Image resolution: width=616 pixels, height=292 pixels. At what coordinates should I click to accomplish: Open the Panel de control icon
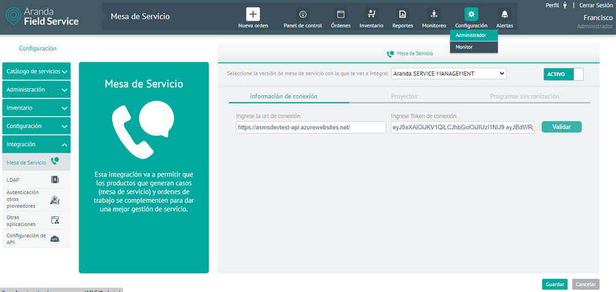303,14
